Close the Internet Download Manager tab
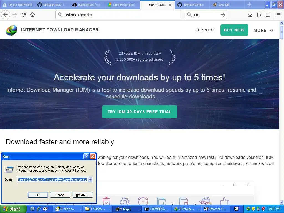 [170, 5]
